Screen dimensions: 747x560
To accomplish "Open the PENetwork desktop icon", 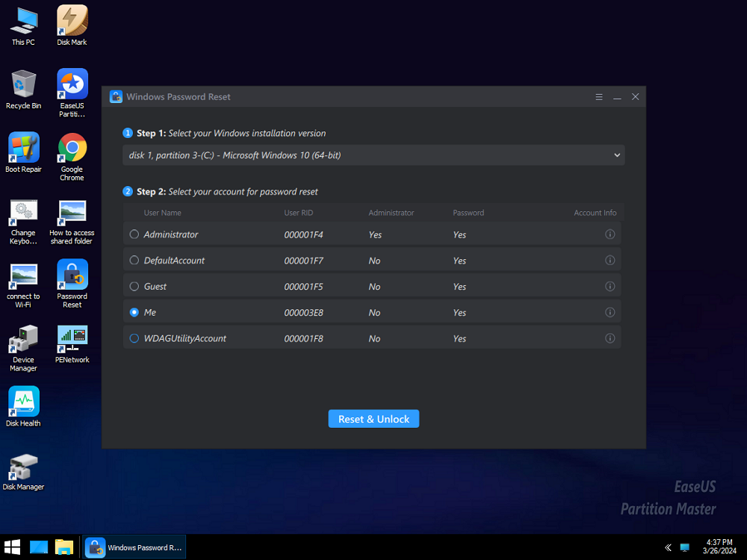I will point(72,339).
